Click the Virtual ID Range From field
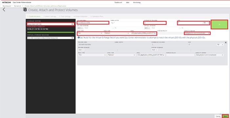This screenshot has width=230, height=118. pos(165,28)
